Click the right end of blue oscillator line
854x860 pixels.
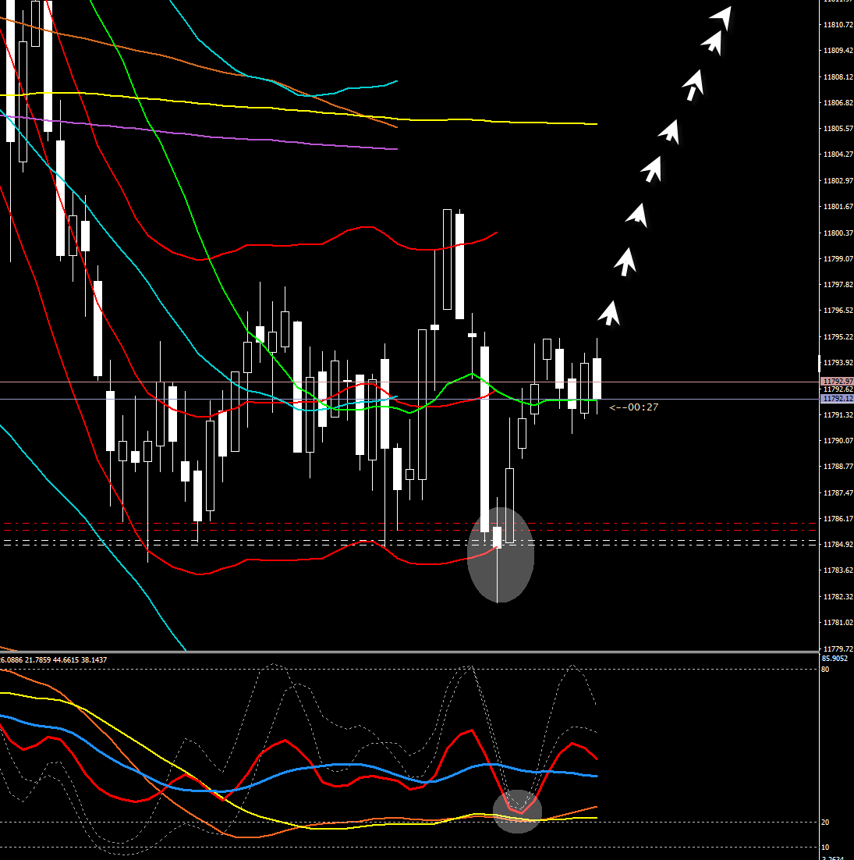[x=596, y=776]
